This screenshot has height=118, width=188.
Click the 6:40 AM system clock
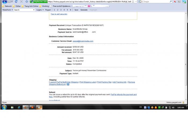[181, 107]
